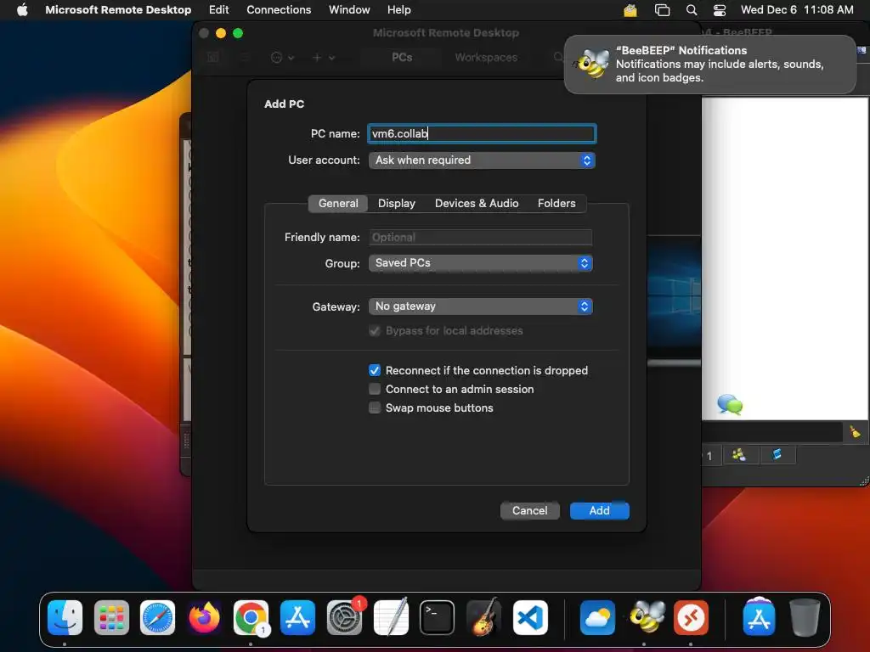Click the Add button

(x=599, y=510)
